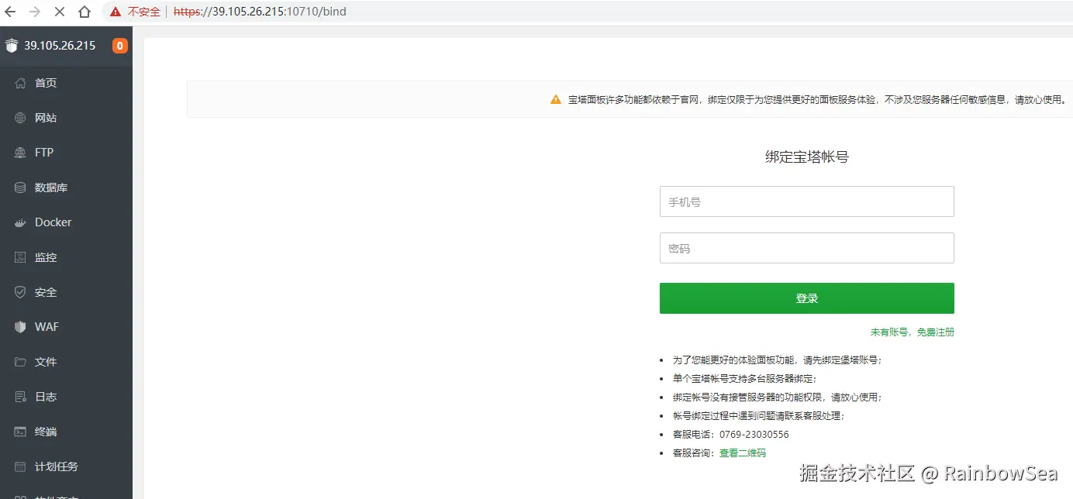Click the 网站 globe icon
Viewport: 1073px width, 499px height.
(21, 118)
